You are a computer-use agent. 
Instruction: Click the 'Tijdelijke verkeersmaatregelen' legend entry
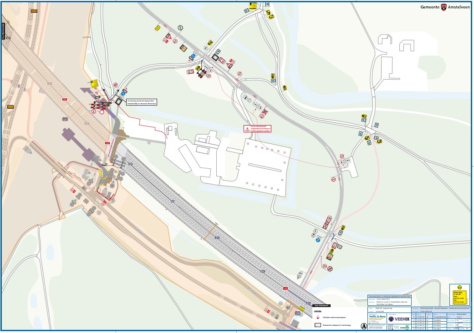click(335, 317)
